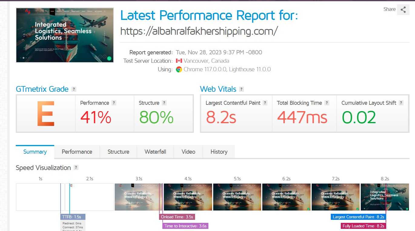415x231 pixels.
Task: Click help icon for Total Blocking Time
Action: 327,103
